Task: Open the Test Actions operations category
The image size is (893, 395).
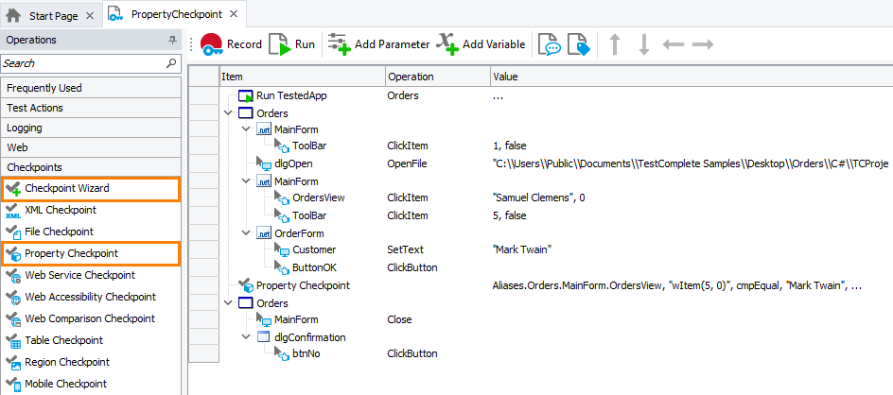Action: click(35, 108)
